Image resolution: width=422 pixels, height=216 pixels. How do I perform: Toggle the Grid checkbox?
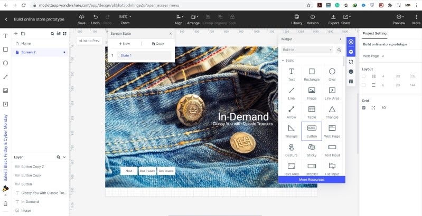click(363, 107)
